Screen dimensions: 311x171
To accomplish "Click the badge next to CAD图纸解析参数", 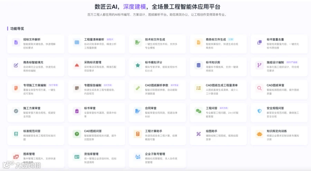I will [175, 85].
